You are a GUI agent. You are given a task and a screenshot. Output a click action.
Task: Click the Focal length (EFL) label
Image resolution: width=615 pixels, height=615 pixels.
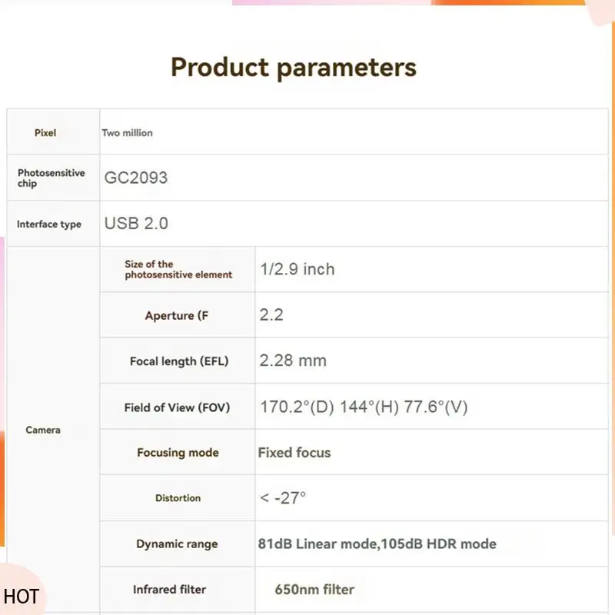[179, 361]
